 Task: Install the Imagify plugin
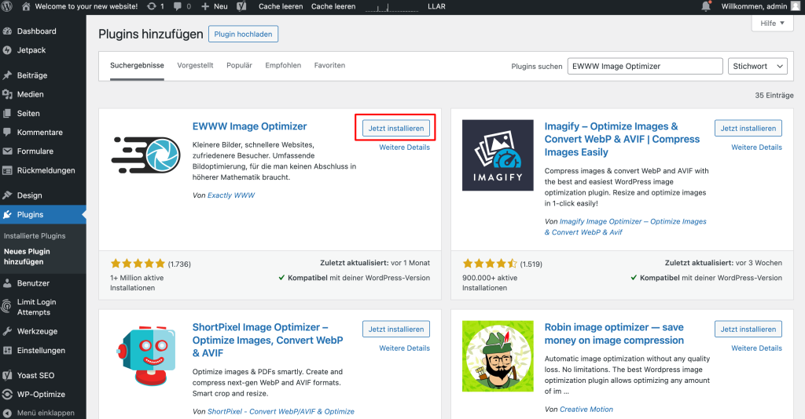748,128
